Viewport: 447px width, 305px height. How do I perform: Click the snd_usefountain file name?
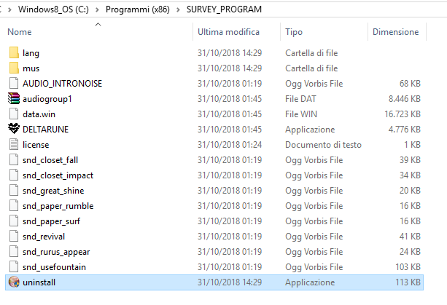pos(54,267)
